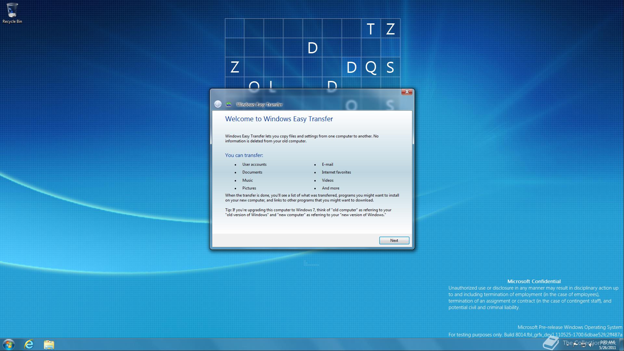This screenshot has width=624, height=351.
Task: Select the "And more" list item
Action: pos(331,188)
